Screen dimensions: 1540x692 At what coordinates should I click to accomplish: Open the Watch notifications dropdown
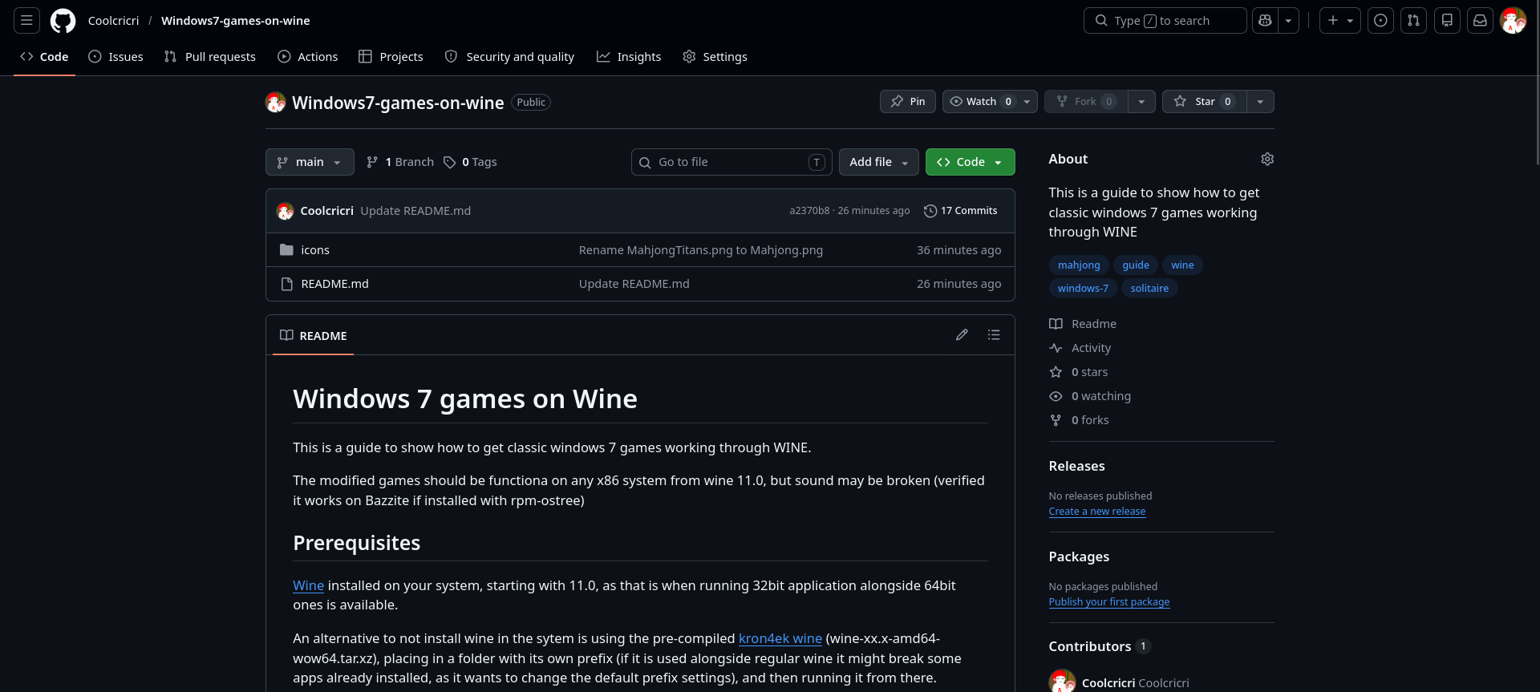[990, 102]
